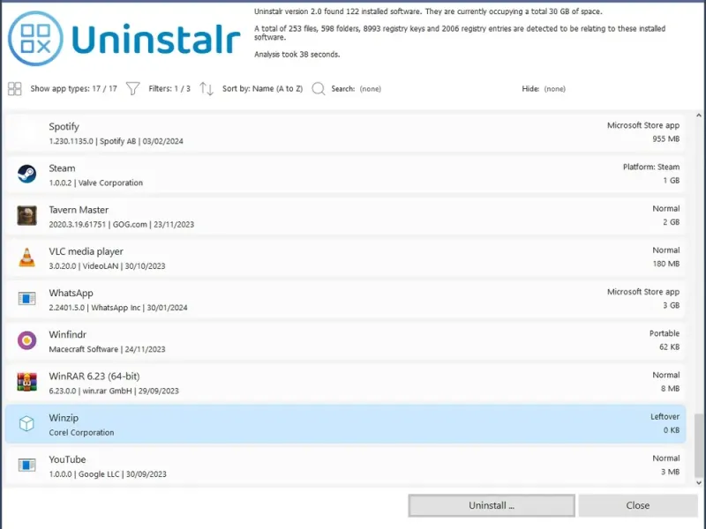Click VLC's 180 MB size
Viewport: 706px width, 529px height.
666,264
